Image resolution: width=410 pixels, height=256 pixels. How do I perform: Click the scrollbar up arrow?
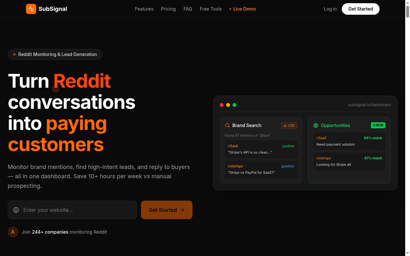click(407, 2)
